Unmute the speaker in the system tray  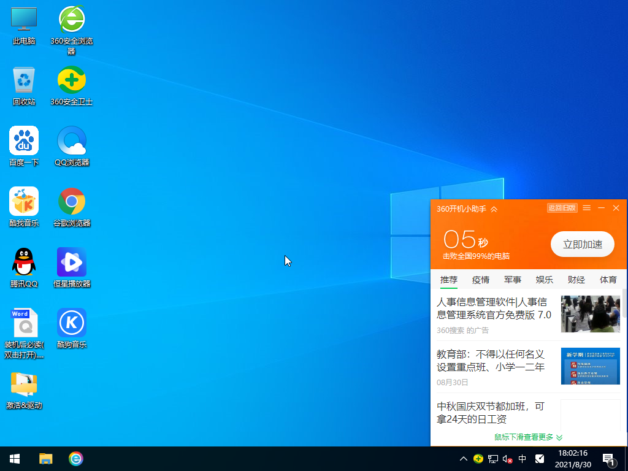[507, 459]
